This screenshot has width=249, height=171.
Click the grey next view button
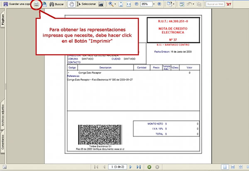tap(157, 167)
